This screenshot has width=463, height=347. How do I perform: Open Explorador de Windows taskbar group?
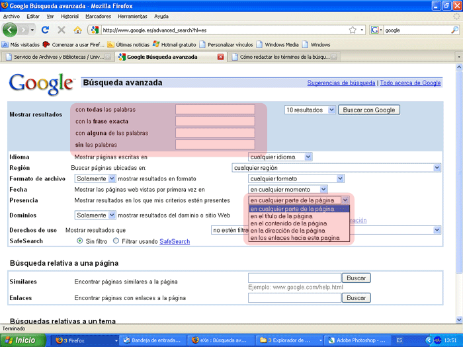[x=290, y=340]
